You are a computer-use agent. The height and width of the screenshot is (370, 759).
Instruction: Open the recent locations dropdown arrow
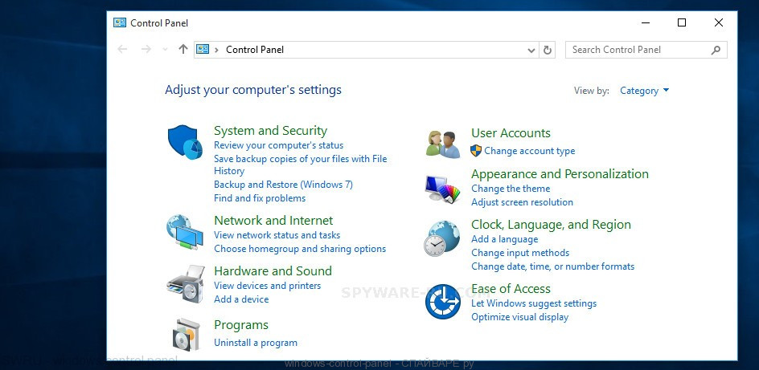[165, 49]
